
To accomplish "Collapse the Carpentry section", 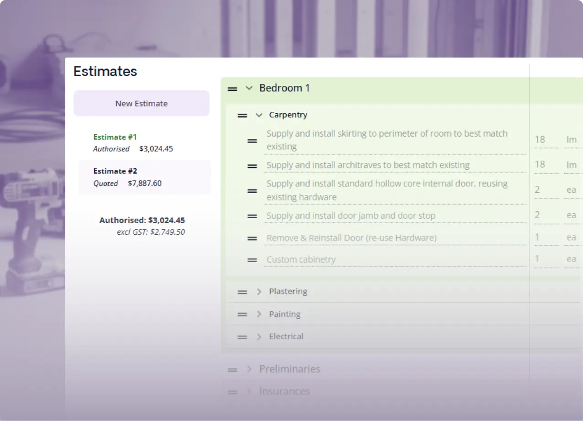I will pyautogui.click(x=258, y=115).
